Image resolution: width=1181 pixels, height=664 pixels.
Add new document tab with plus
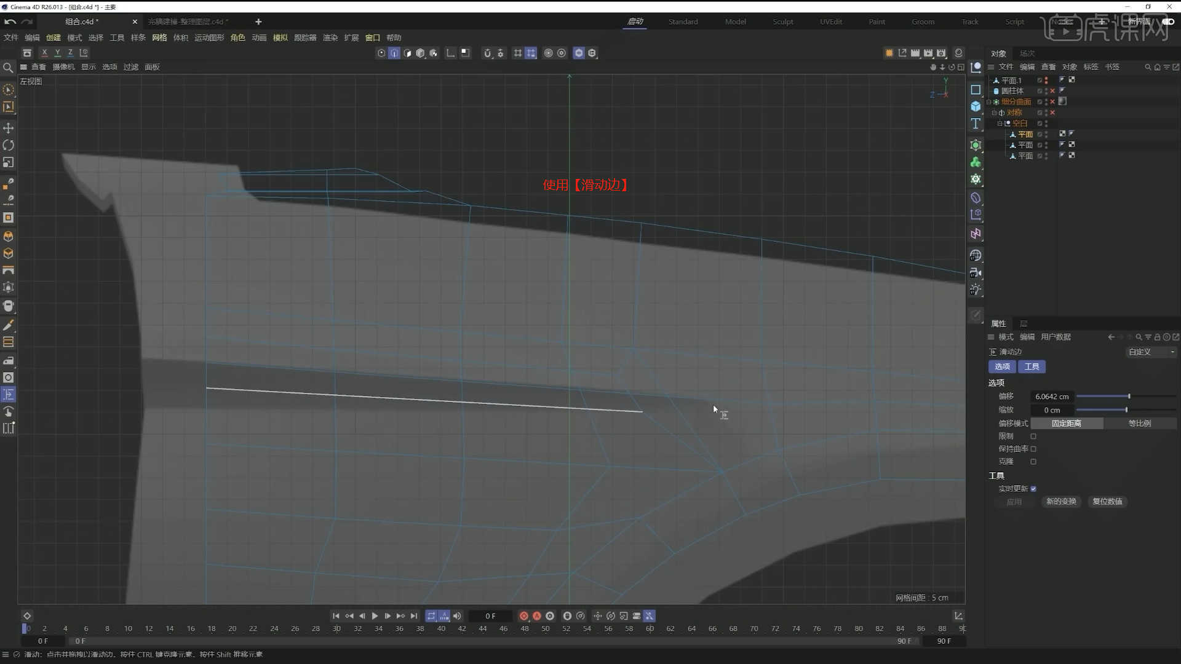coord(258,22)
